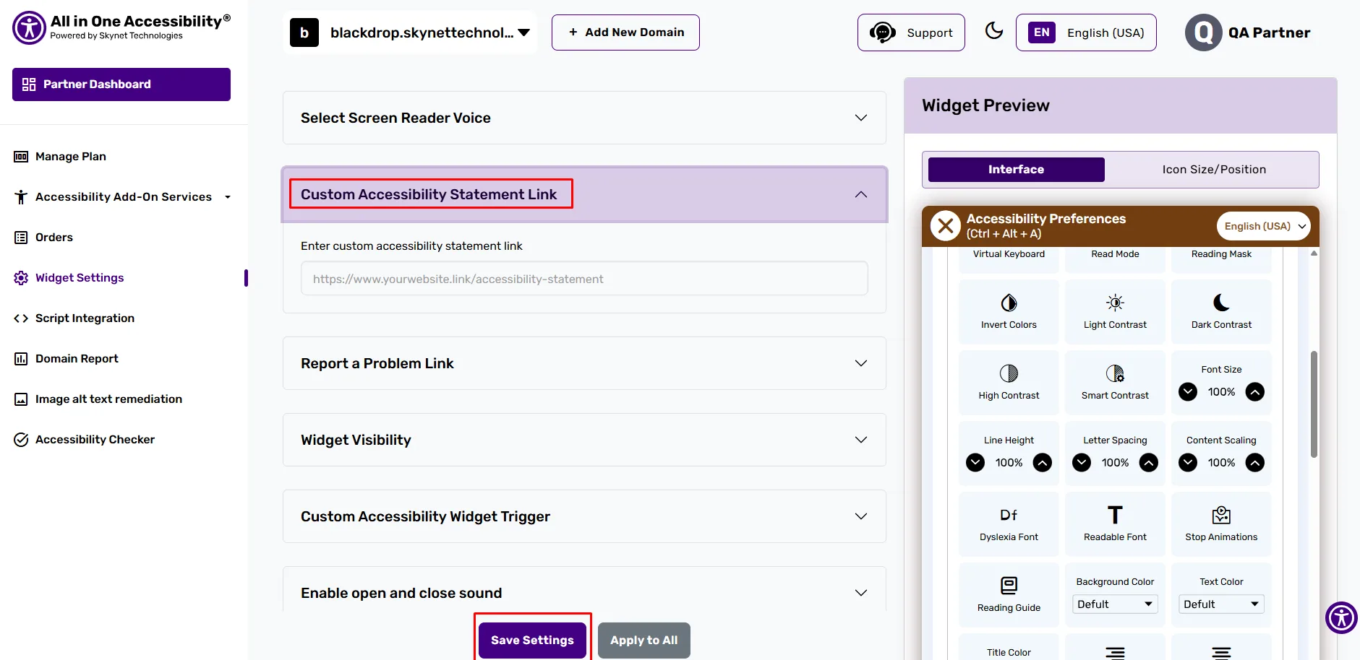Viewport: 1360px width, 660px height.
Task: Toggle Dark Contrast option
Action: pos(1221,312)
